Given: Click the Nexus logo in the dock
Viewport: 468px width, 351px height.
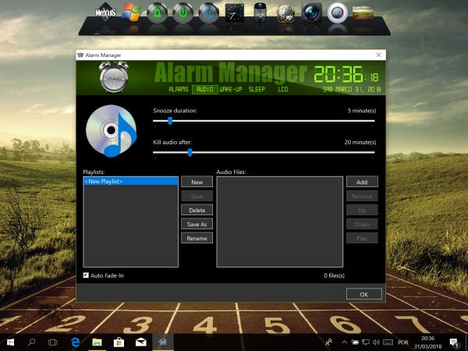Looking at the screenshot, I should (x=106, y=13).
